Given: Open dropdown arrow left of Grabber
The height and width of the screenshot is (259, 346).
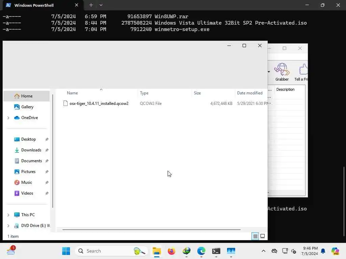Looking at the screenshot, I should pyautogui.click(x=269, y=72).
